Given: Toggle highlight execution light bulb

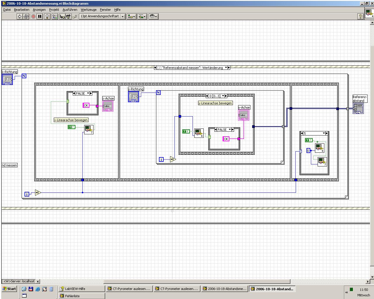Looking at the screenshot, I should [47, 16].
